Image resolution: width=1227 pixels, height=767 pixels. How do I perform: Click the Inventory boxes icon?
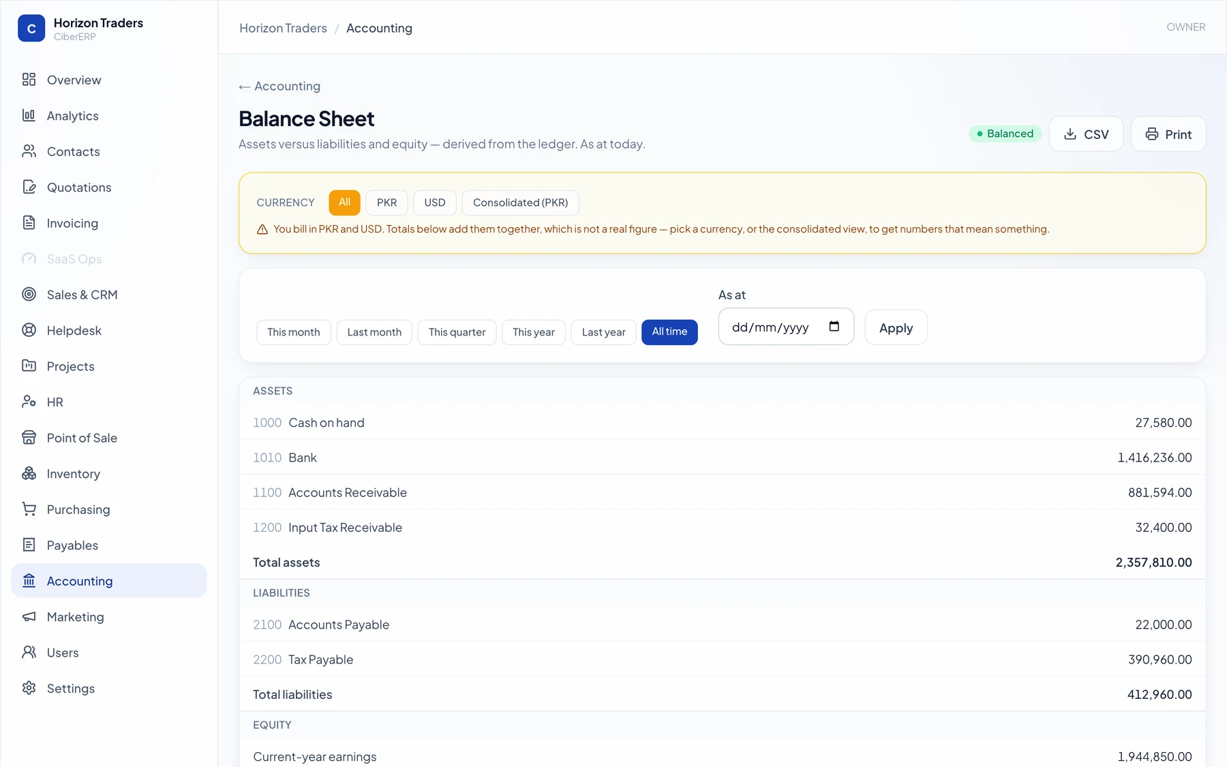29,473
